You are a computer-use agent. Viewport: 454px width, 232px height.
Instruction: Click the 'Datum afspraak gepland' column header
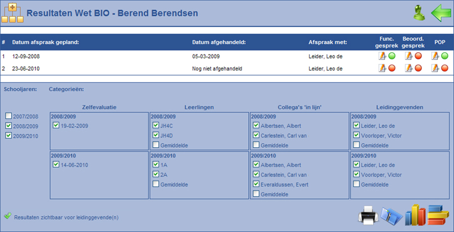point(45,42)
